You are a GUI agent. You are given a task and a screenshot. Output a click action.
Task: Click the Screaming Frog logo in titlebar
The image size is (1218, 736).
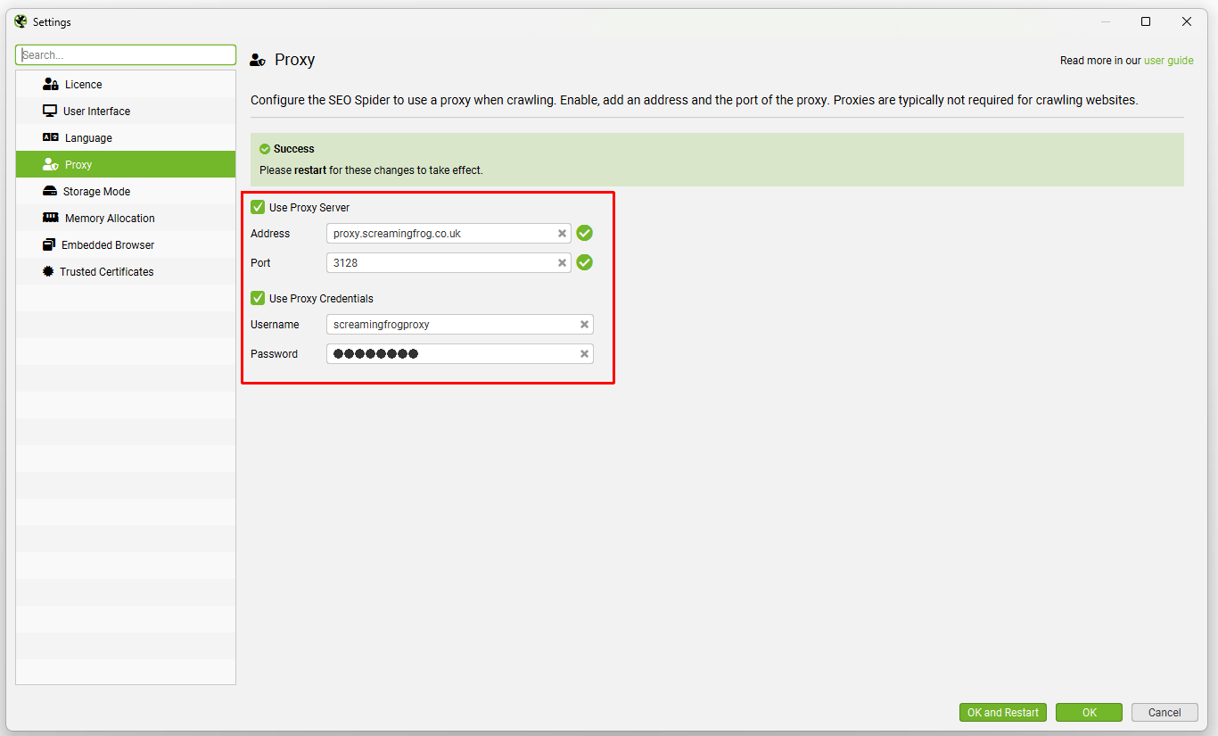(19, 21)
